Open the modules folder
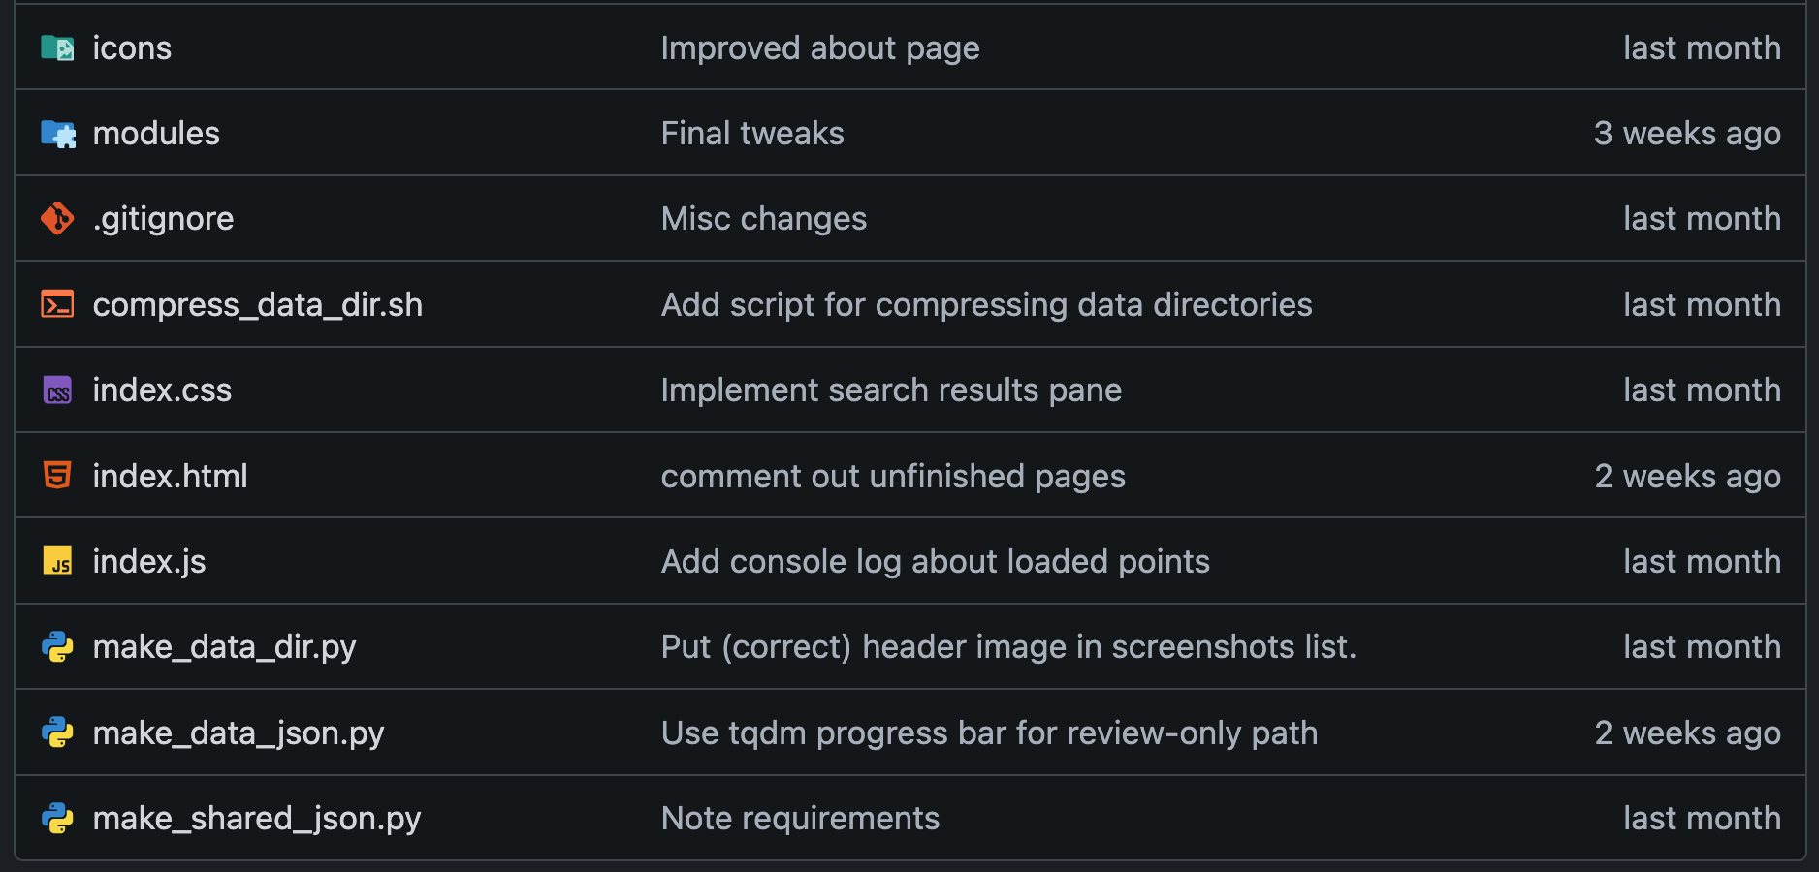Screen dimensions: 1819x872 pyautogui.click(x=156, y=134)
